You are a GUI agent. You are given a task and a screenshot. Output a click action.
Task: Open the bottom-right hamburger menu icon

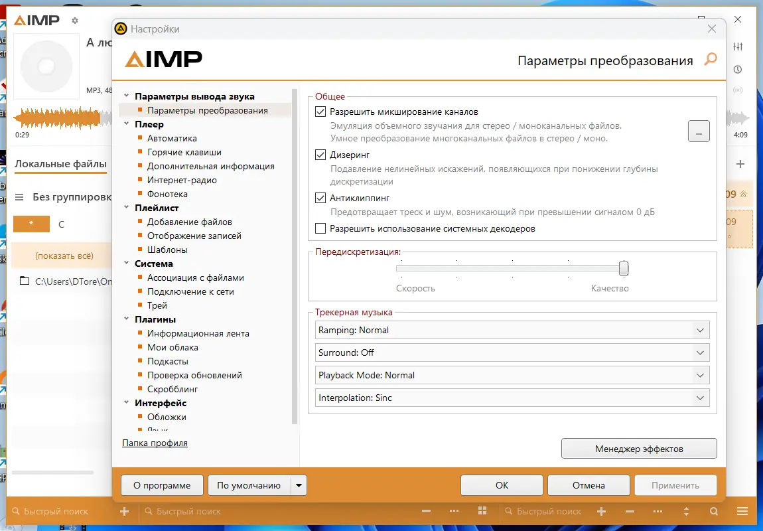tap(742, 511)
